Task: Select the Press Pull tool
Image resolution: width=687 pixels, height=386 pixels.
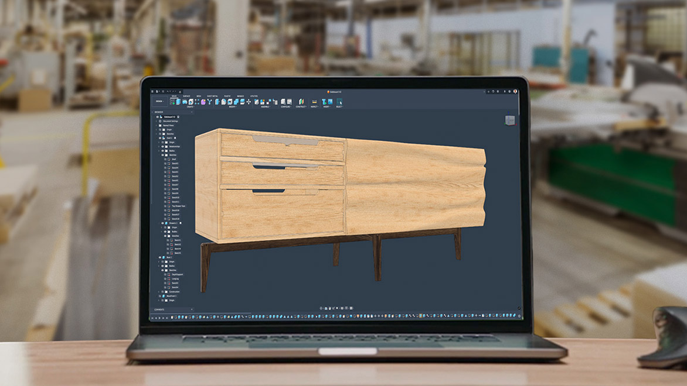Action: tap(217, 102)
